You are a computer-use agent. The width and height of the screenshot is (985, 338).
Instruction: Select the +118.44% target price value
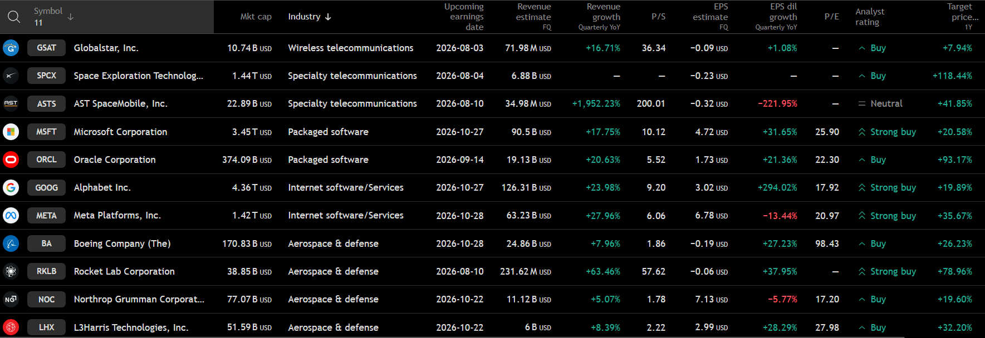pos(952,76)
